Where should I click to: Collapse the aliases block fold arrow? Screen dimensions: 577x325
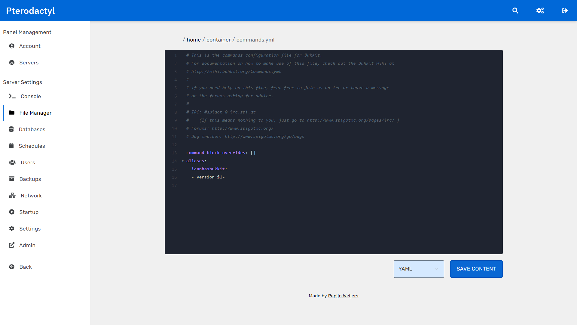pos(183,161)
